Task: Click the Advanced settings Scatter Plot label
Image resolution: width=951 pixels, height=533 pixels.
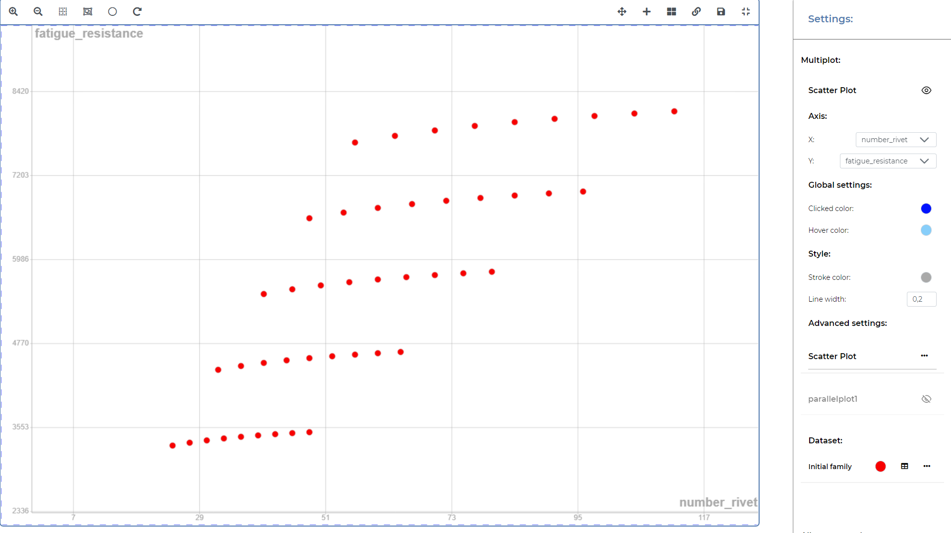Action: 832,356
